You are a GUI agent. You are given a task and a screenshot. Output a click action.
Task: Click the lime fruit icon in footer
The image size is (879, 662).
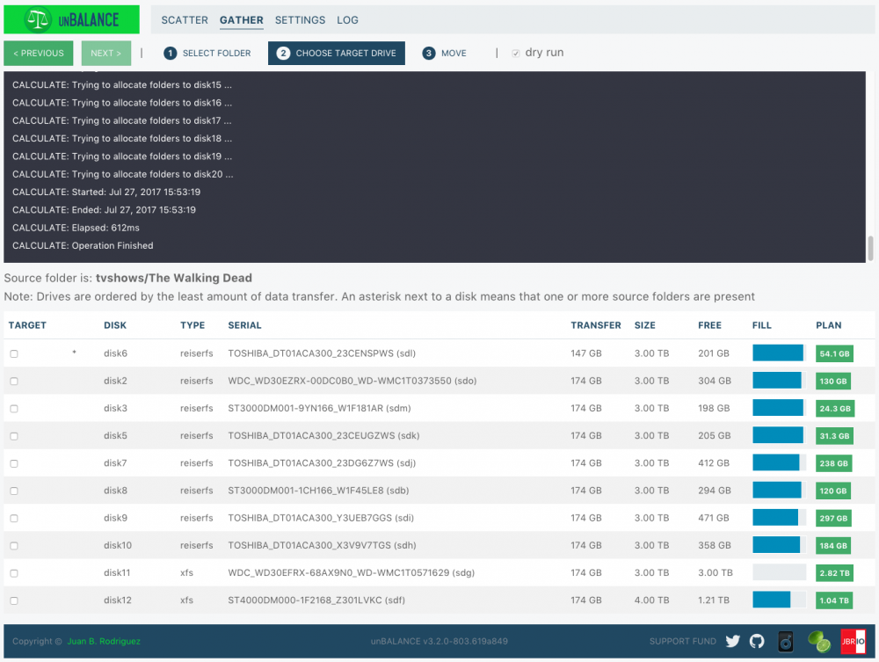819,641
